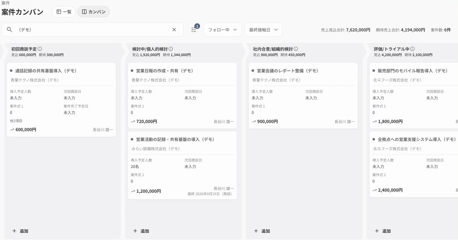Viewport: 458px width, 240px height.
Task: Click the plus icon in 初回商談予定 column
Action: pyautogui.click(x=14, y=231)
